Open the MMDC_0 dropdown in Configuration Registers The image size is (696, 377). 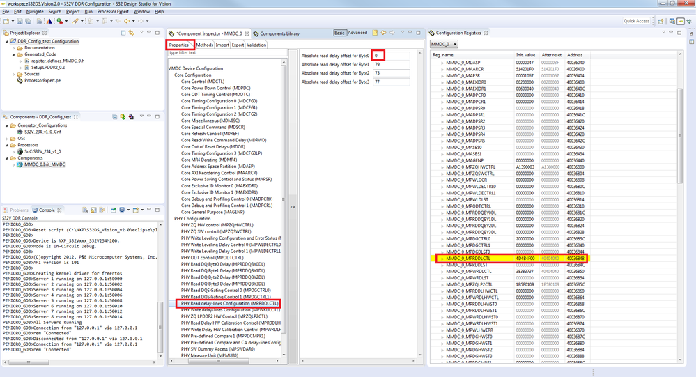(x=444, y=45)
